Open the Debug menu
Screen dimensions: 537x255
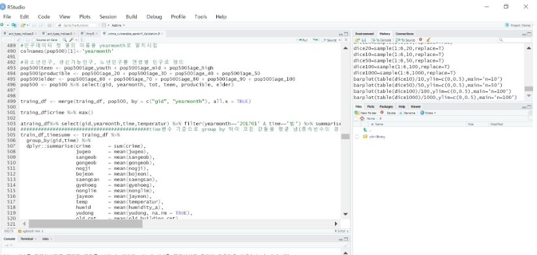(x=154, y=16)
